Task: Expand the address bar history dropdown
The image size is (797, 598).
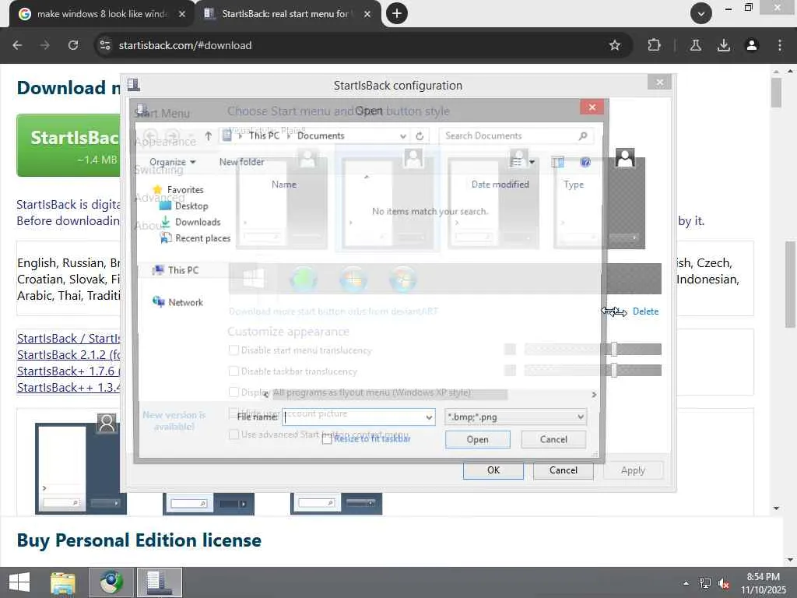Action: pos(402,135)
